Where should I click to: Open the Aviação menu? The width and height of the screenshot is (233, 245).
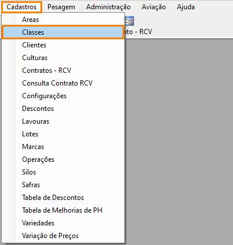154,7
